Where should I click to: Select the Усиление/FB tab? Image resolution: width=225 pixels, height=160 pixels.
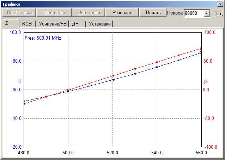click(52, 24)
